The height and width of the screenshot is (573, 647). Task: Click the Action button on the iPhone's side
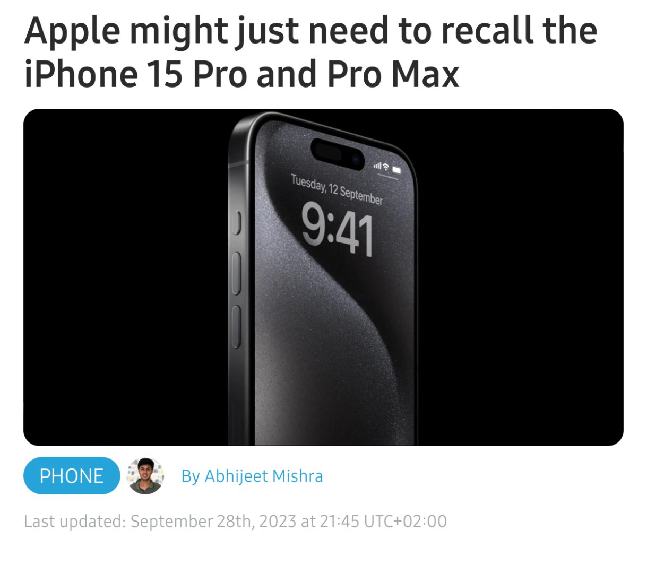pos(237,223)
